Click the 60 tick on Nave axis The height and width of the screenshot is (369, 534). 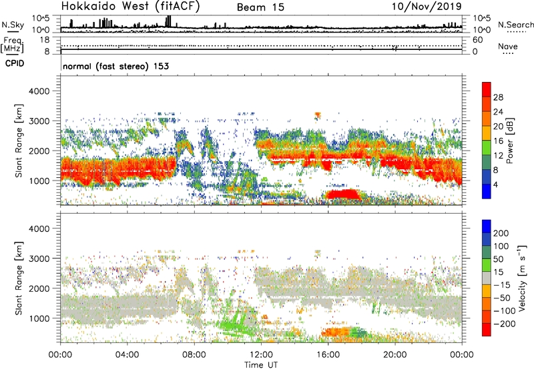pyautogui.click(x=477, y=40)
